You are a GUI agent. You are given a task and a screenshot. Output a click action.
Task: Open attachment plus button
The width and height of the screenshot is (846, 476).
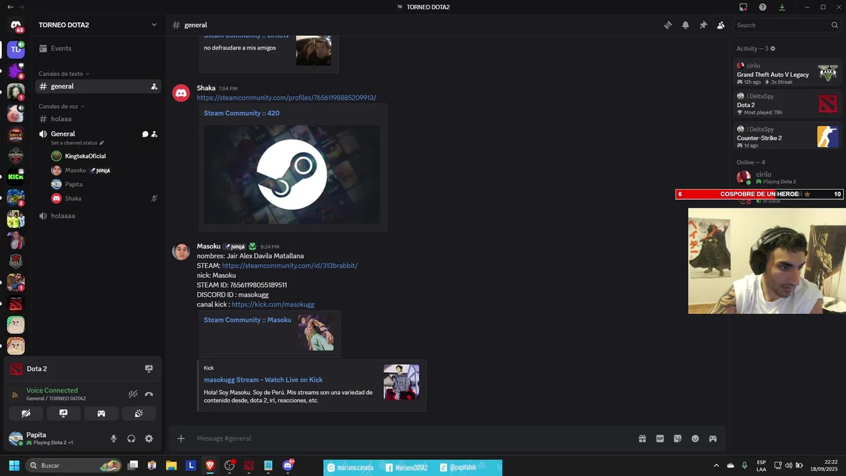(x=180, y=438)
